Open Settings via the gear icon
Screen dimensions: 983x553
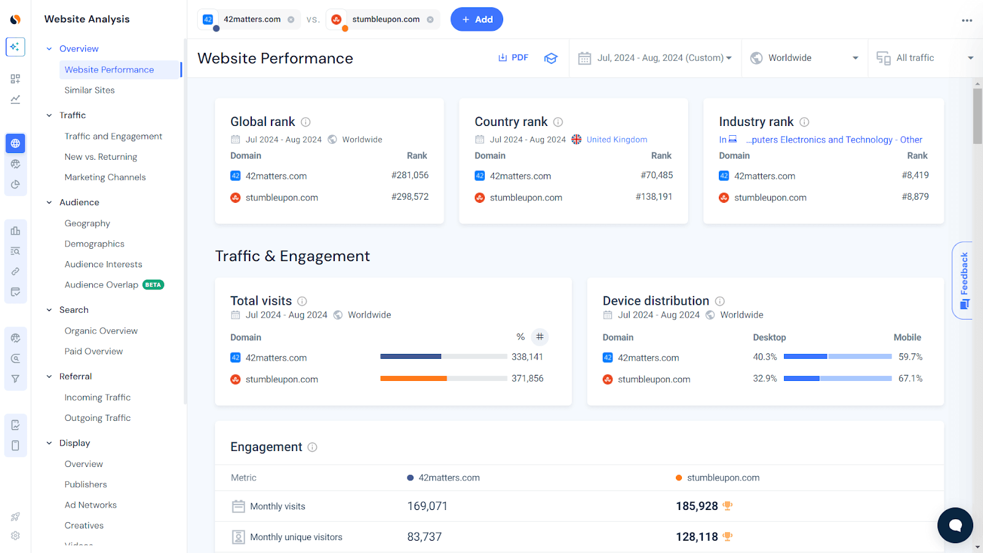pyautogui.click(x=15, y=536)
